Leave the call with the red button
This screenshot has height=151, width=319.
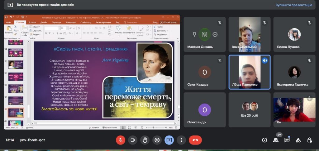[195, 140]
